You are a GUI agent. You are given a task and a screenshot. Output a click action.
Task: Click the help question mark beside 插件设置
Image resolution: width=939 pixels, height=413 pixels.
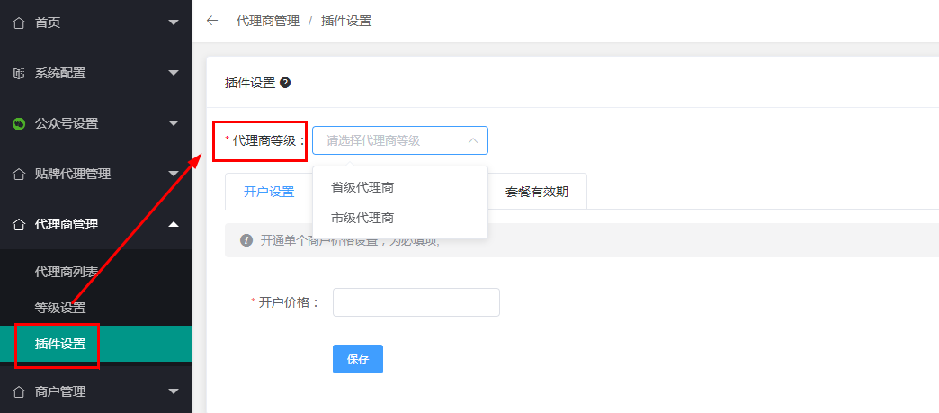[285, 83]
